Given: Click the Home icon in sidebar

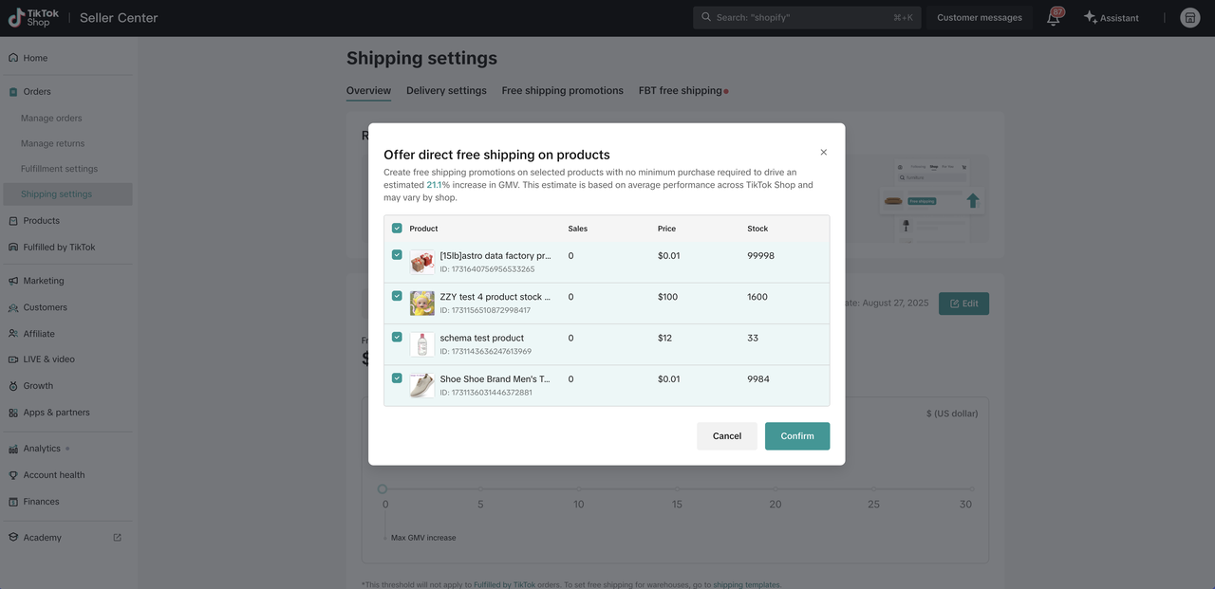Looking at the screenshot, I should point(13,58).
